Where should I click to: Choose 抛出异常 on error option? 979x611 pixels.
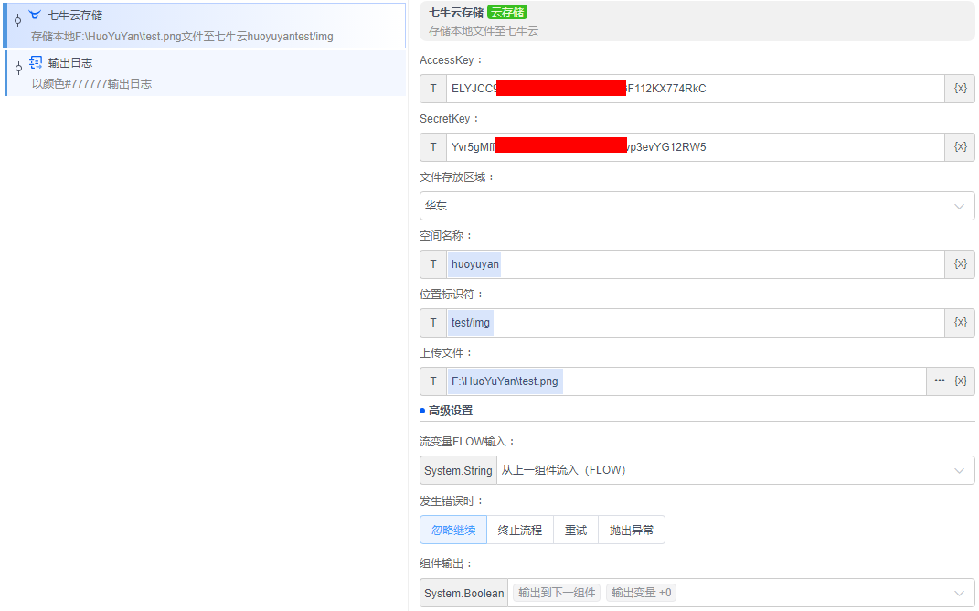point(632,530)
